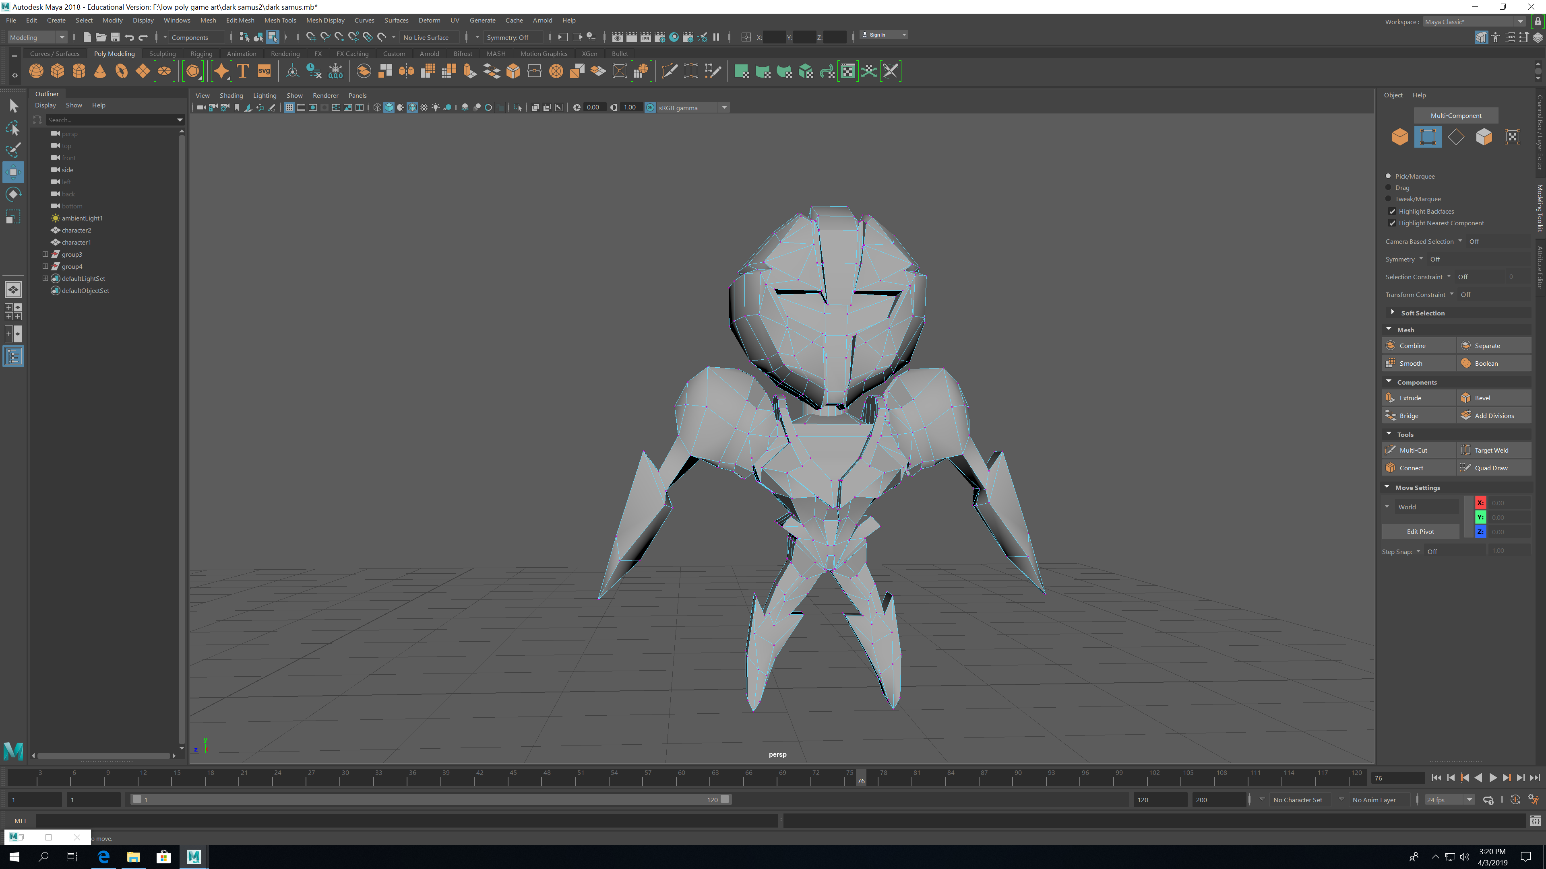Select the Lasso selection tool
1546x869 pixels.
point(13,128)
